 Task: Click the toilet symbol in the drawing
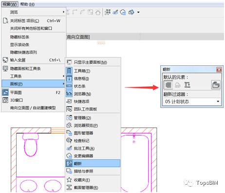31,144
